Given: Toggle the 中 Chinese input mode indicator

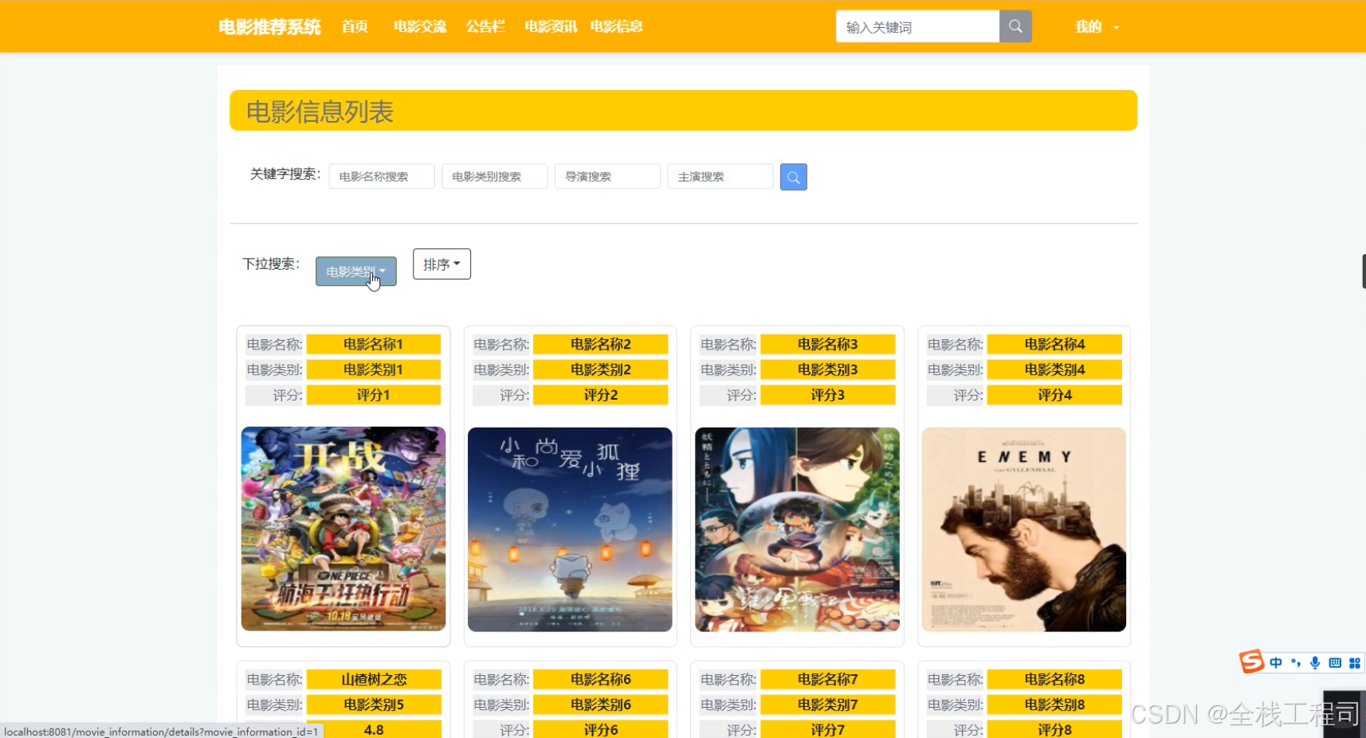Looking at the screenshot, I should tap(1276, 662).
